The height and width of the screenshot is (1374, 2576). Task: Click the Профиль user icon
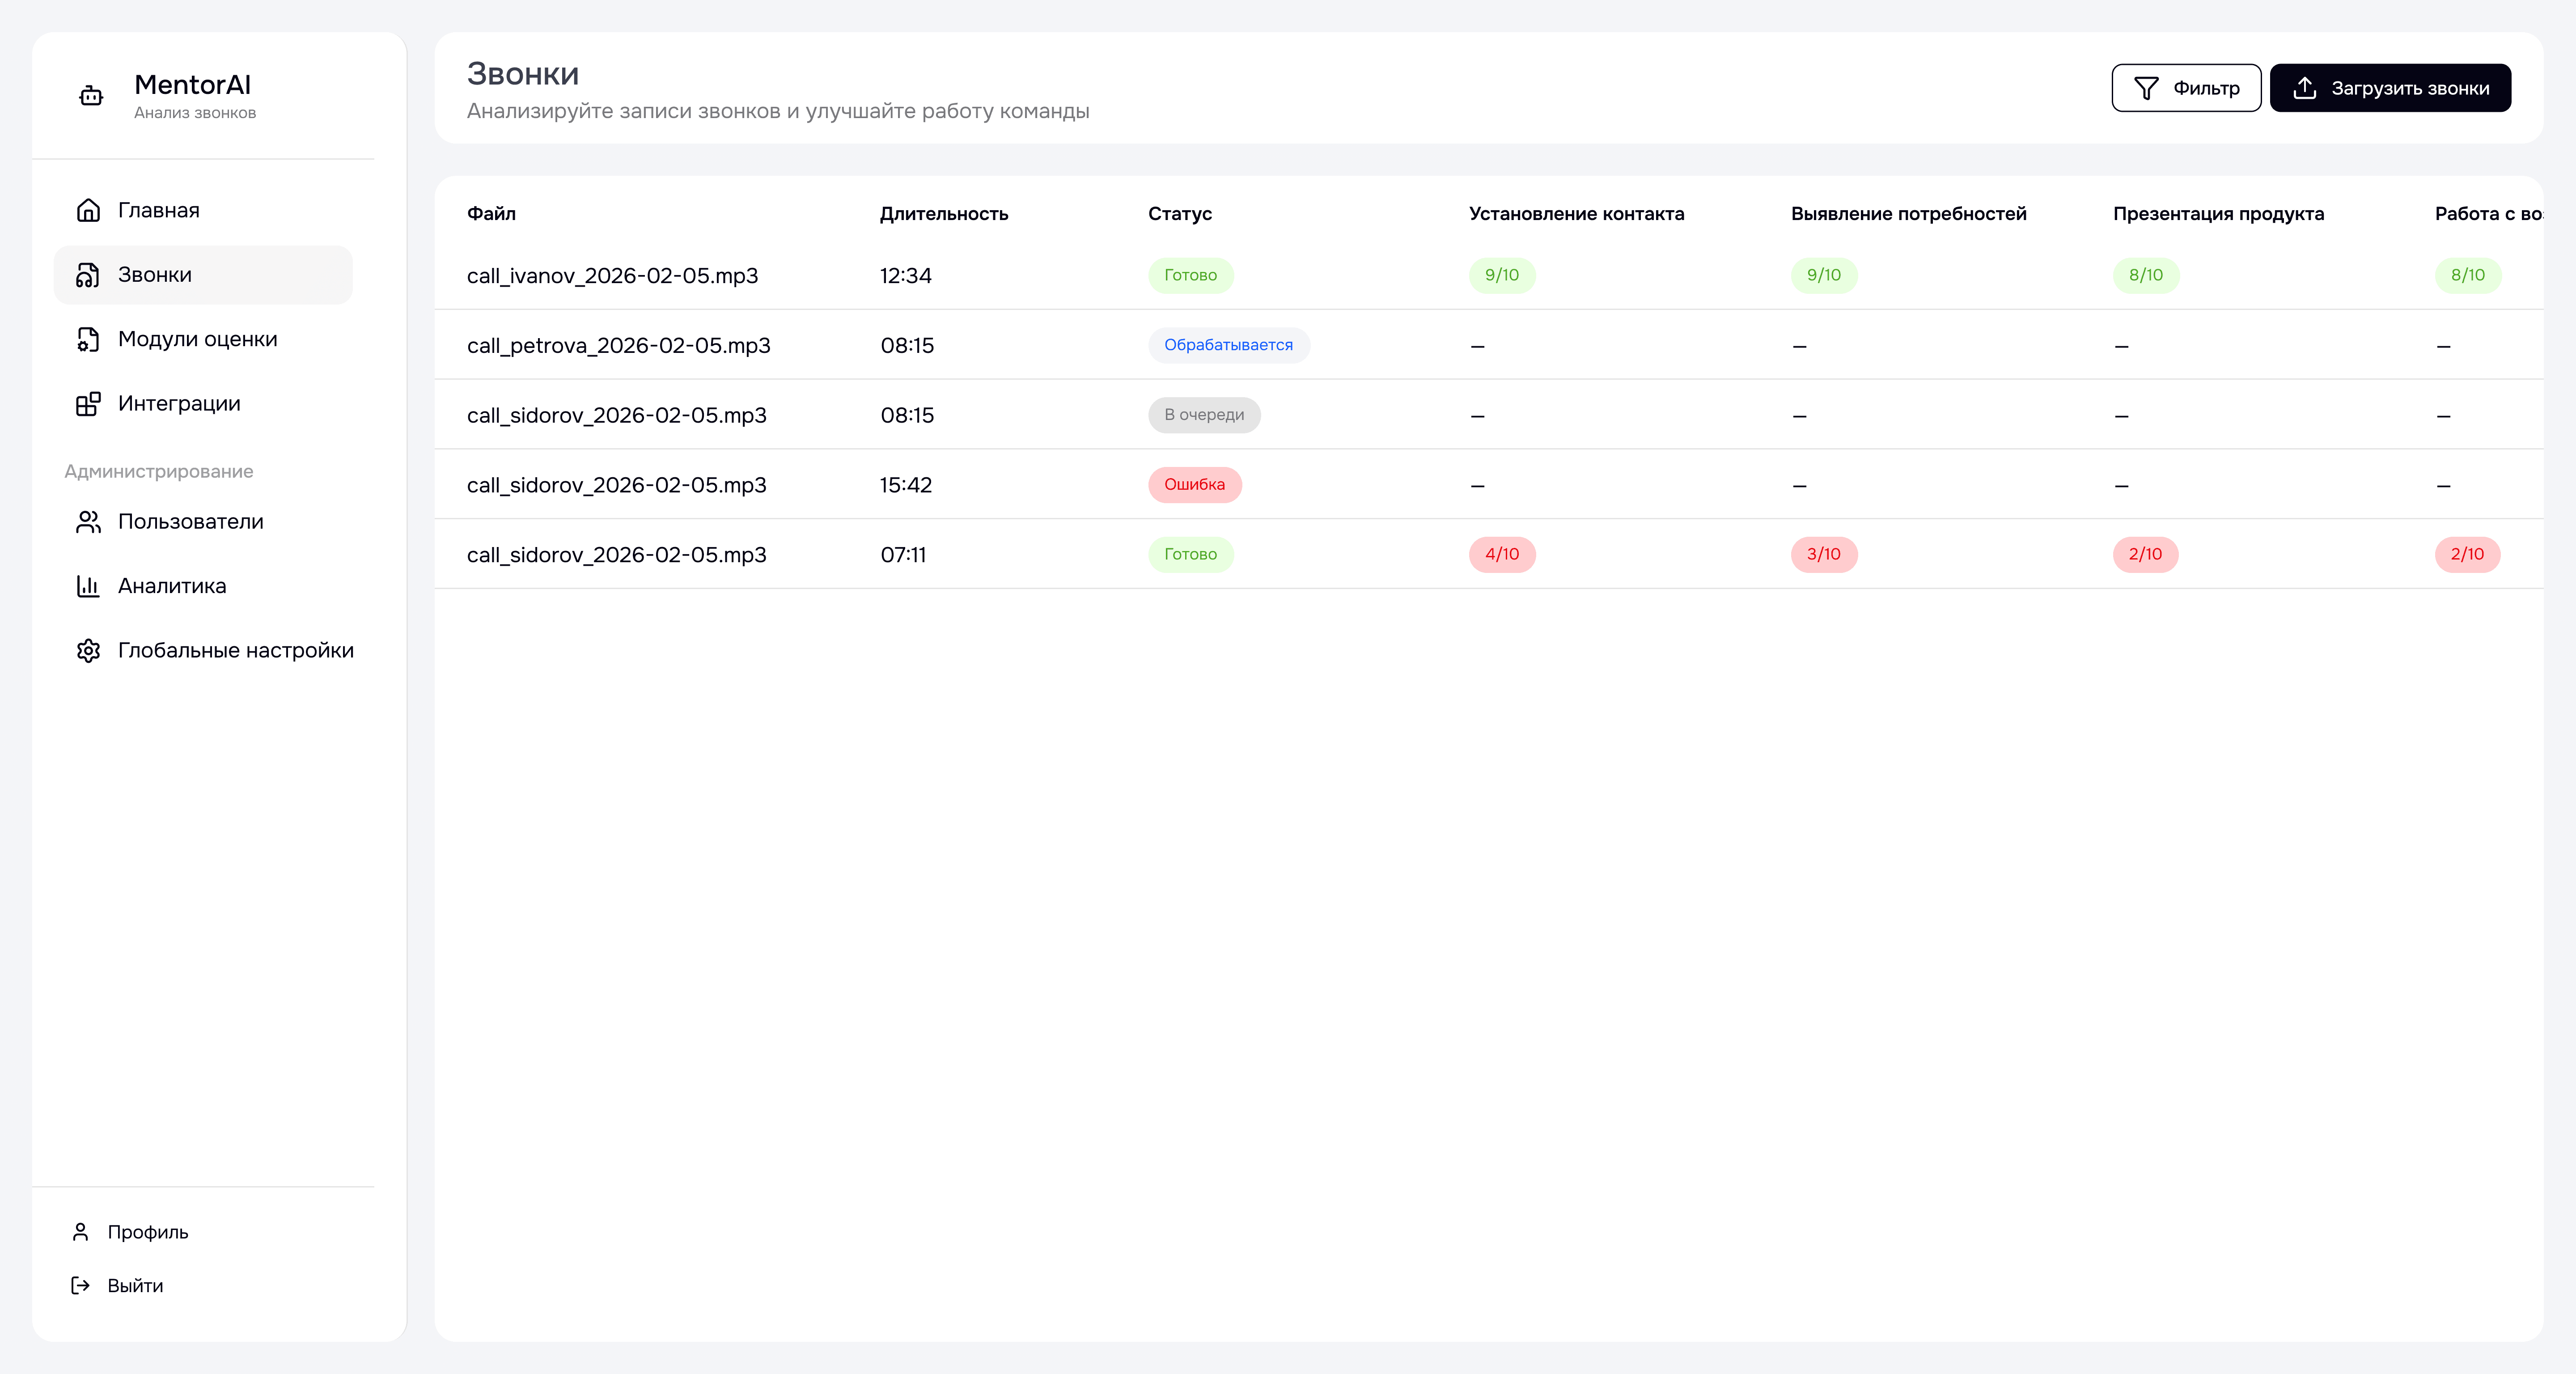[x=81, y=1232]
